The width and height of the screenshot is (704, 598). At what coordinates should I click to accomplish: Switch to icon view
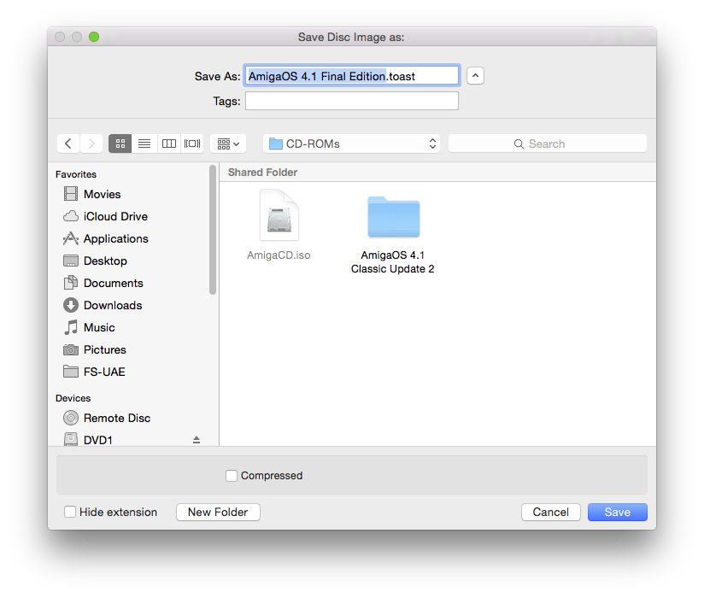click(120, 144)
